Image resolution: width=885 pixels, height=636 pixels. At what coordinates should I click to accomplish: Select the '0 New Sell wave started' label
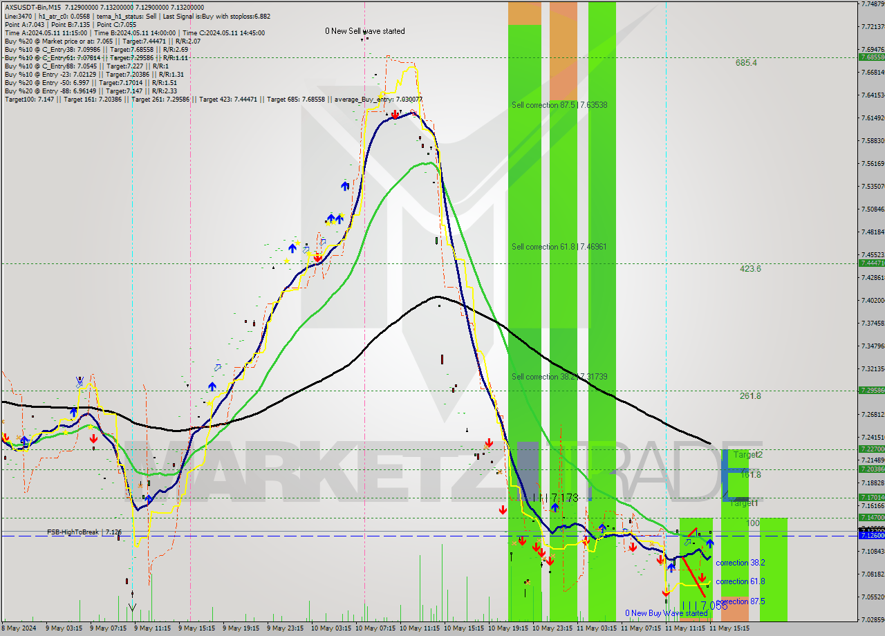tap(365, 31)
